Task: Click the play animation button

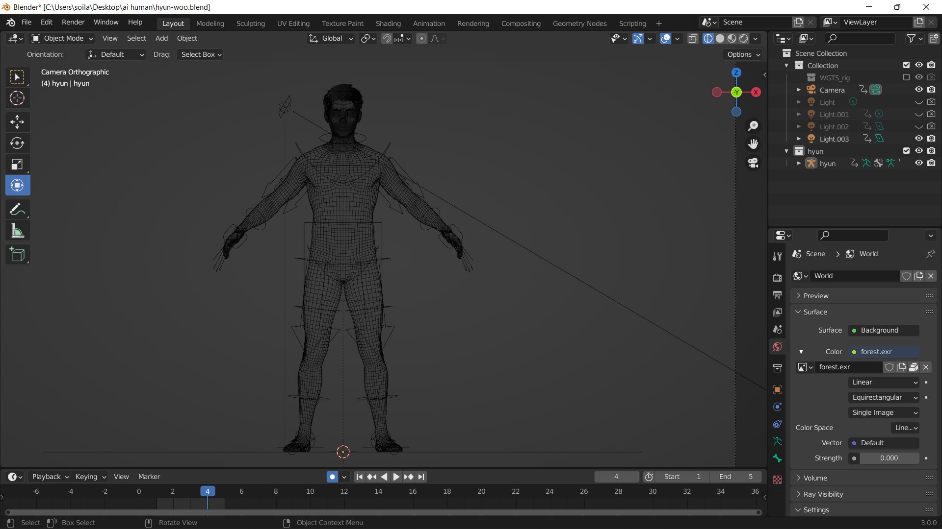Action: 396,477
